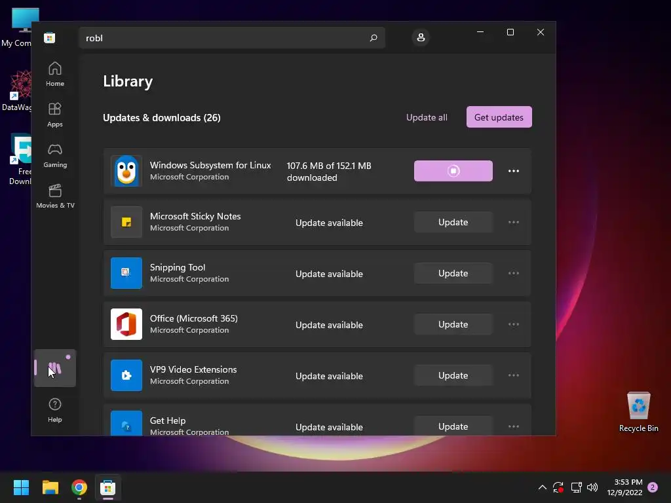Click the Microsoft Store logo icon
Image resolution: width=671 pixels, height=503 pixels.
(50, 37)
